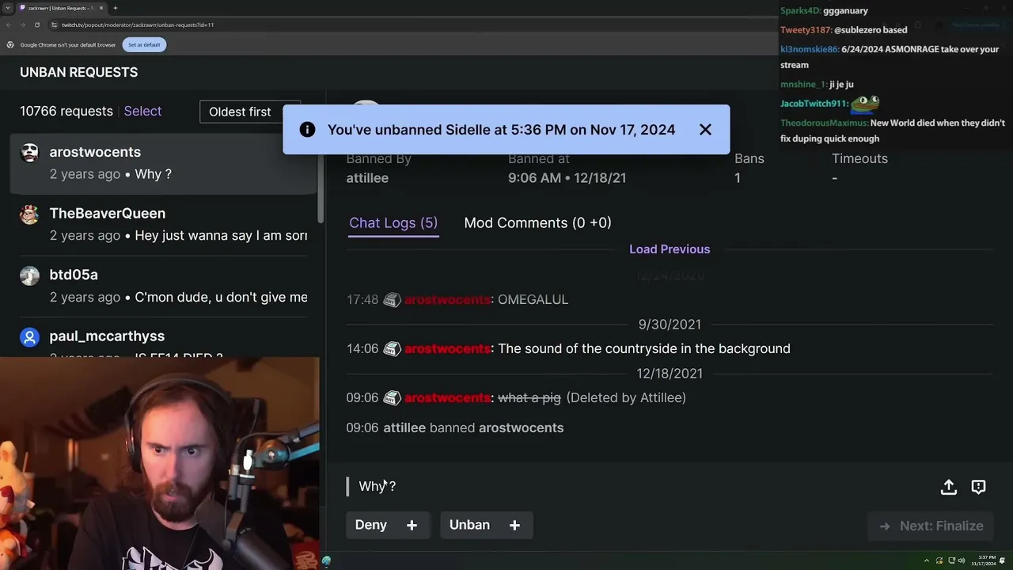Viewport: 1013px width, 570px height.
Task: Click the plus icon on the Deny button
Action: 412,525
